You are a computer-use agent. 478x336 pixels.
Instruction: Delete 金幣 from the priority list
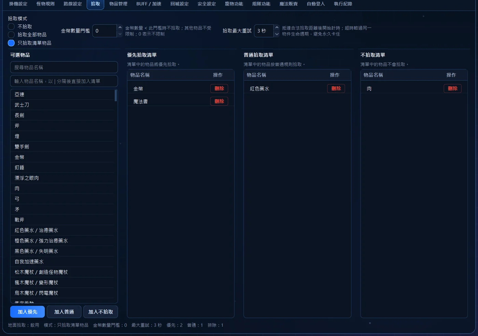click(219, 88)
